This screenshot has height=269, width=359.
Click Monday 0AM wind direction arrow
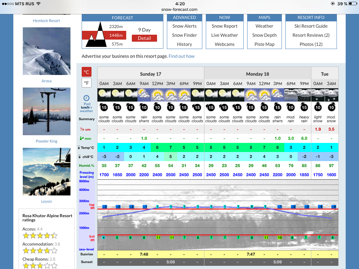click(x=211, y=107)
